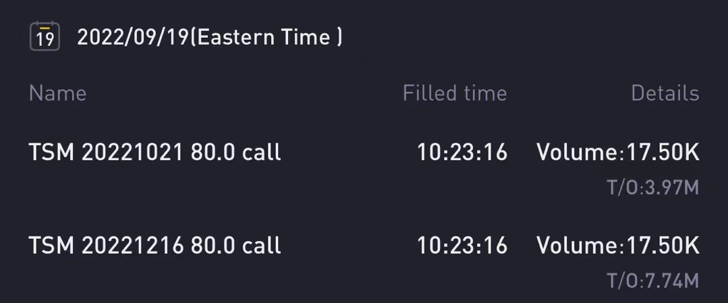Screen dimensions: 728x303
Task: Click 80.0 call strike in second row
Action: (235, 246)
